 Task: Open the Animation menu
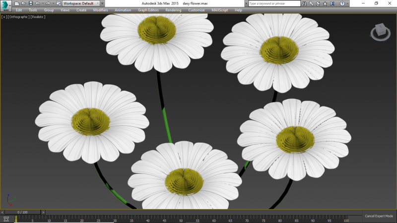[123, 10]
